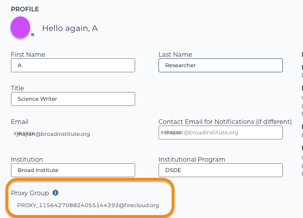Click the First Name label

(x=28, y=55)
